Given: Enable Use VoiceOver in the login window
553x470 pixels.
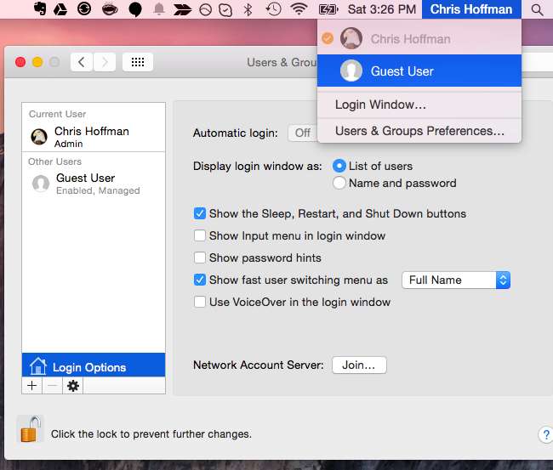Looking at the screenshot, I should [200, 302].
